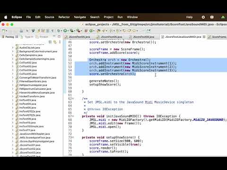This screenshot has height=170, width=227.
Task: Click the green New Java Class icon
Action: coord(91,31)
